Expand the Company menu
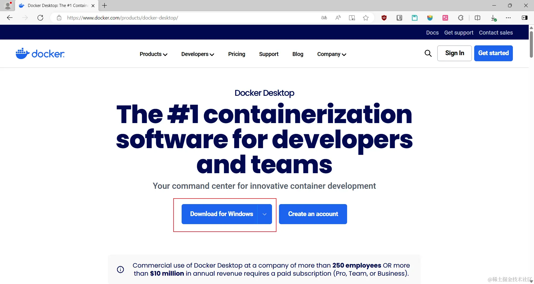This screenshot has width=534, height=284. [x=332, y=54]
